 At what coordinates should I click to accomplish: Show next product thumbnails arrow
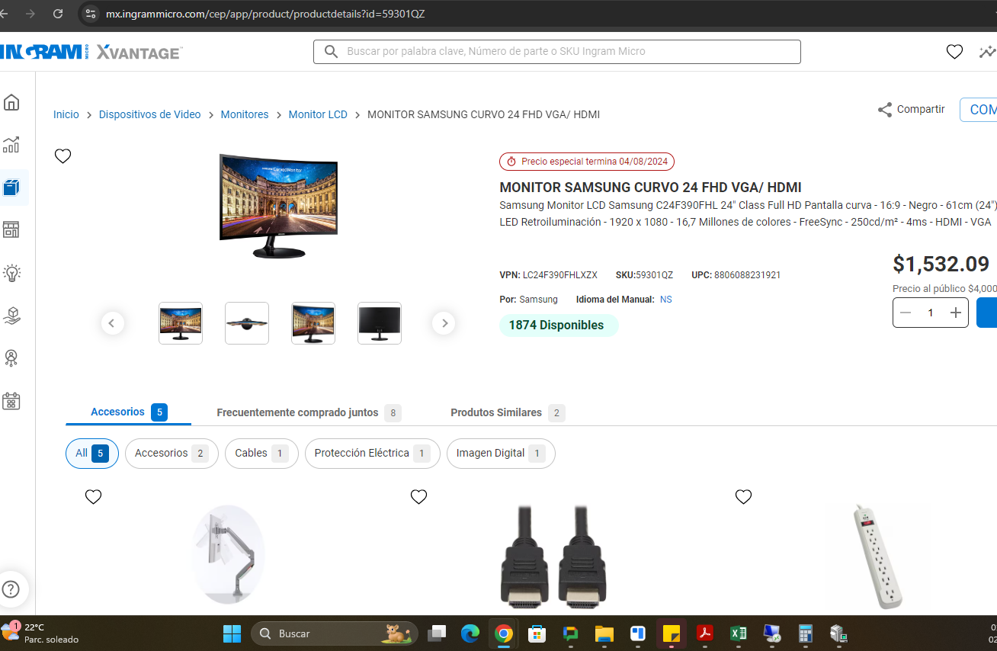444,323
